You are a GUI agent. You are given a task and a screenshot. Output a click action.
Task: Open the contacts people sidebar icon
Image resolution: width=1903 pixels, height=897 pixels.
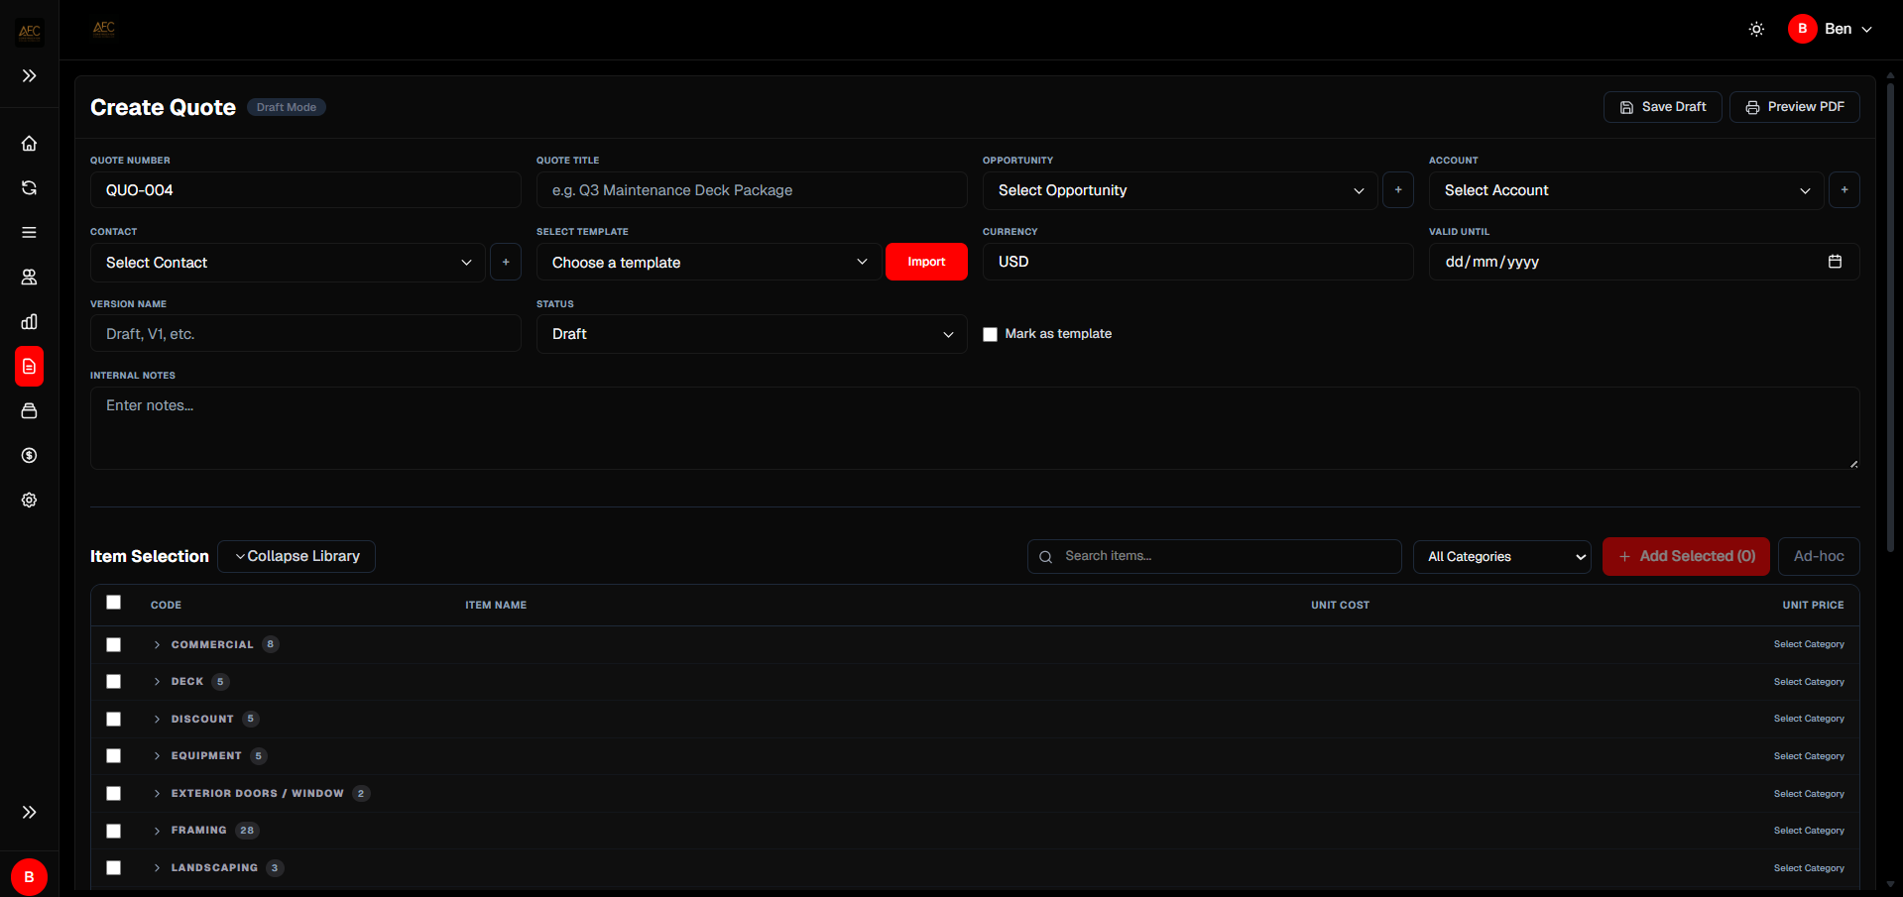pyautogui.click(x=29, y=278)
